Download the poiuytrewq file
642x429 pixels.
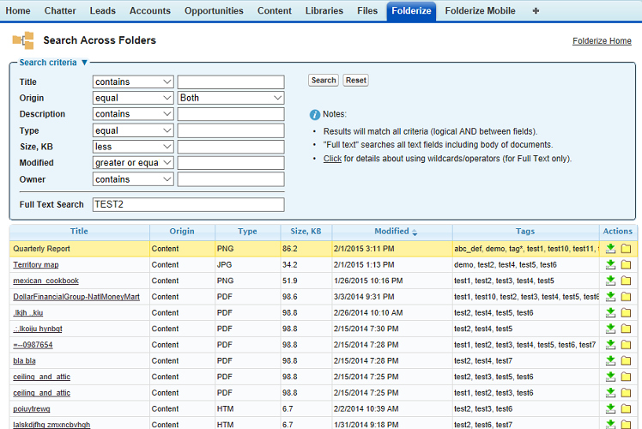[x=610, y=408]
